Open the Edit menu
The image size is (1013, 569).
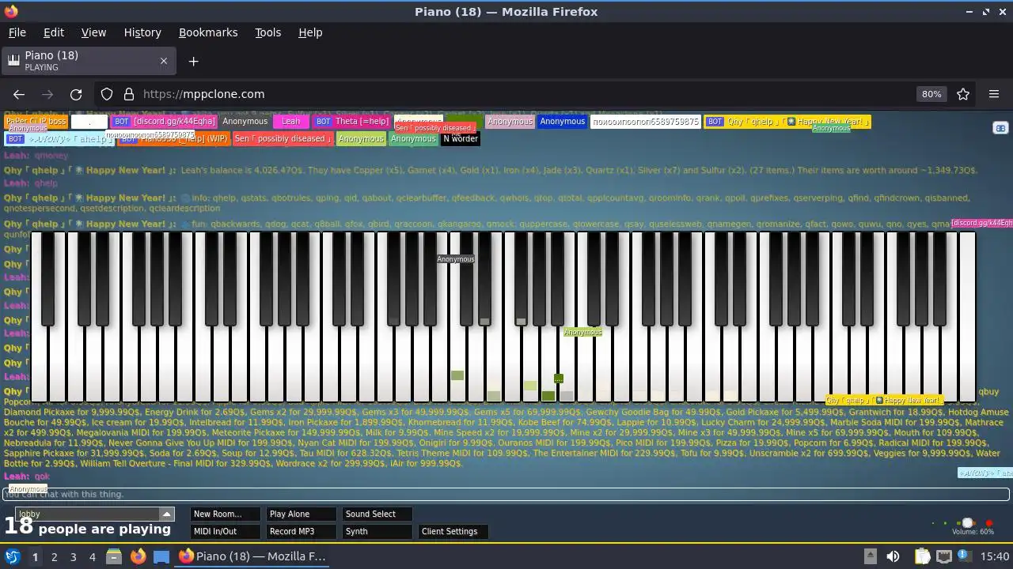(x=54, y=32)
